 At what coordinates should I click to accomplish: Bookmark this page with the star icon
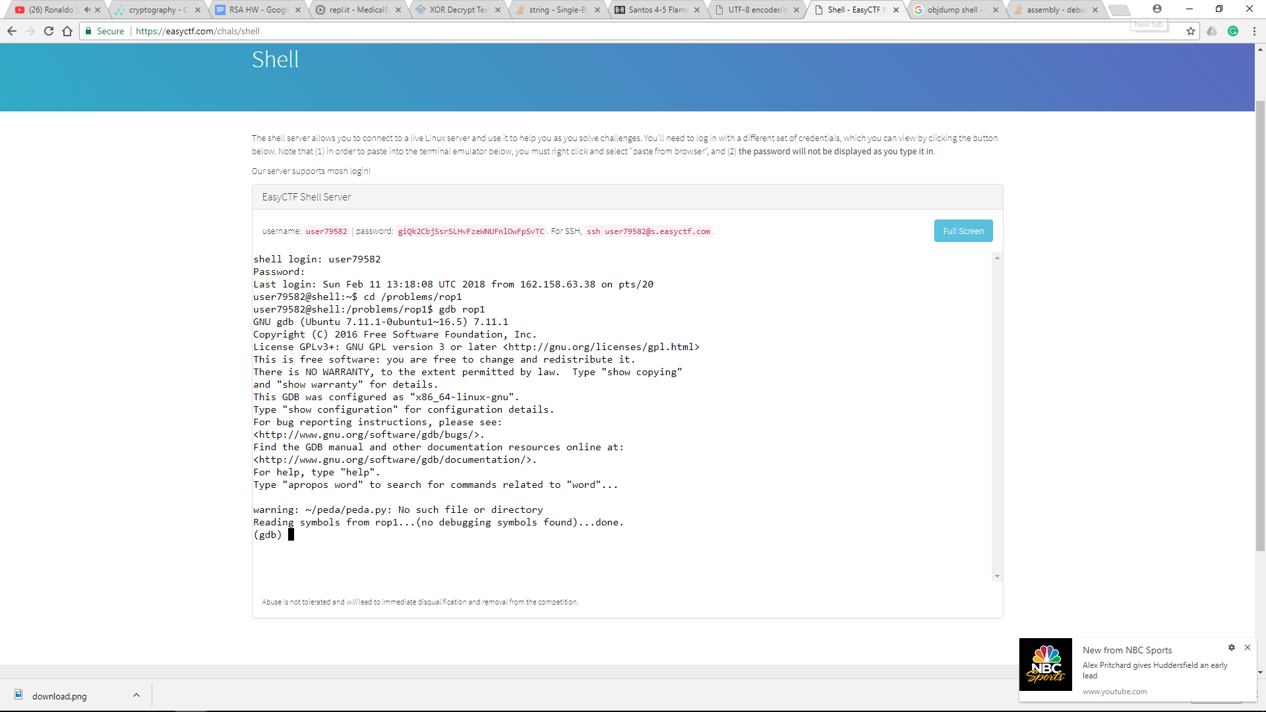(1191, 31)
